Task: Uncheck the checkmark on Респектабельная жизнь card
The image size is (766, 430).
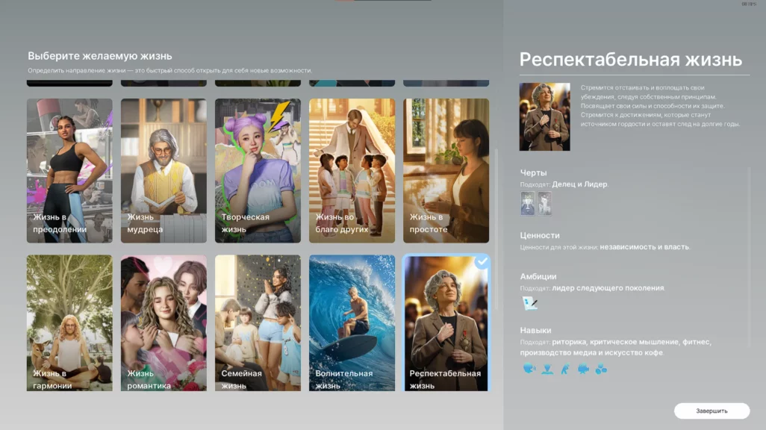Action: pos(482,262)
